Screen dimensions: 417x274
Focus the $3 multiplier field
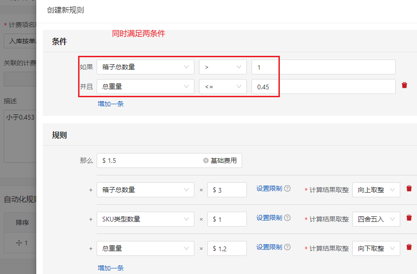tap(227, 190)
